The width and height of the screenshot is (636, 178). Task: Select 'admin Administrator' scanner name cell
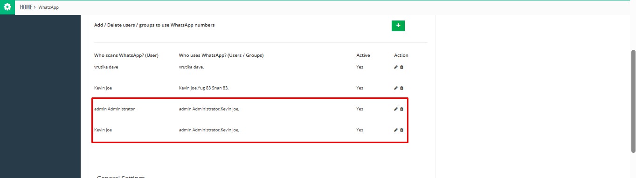coord(115,109)
